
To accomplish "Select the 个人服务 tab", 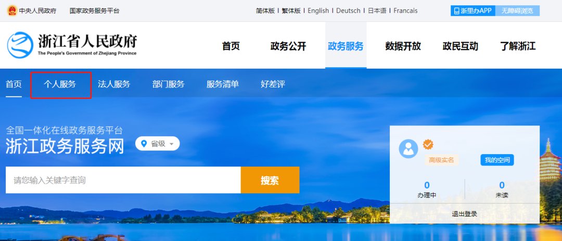I will point(60,85).
